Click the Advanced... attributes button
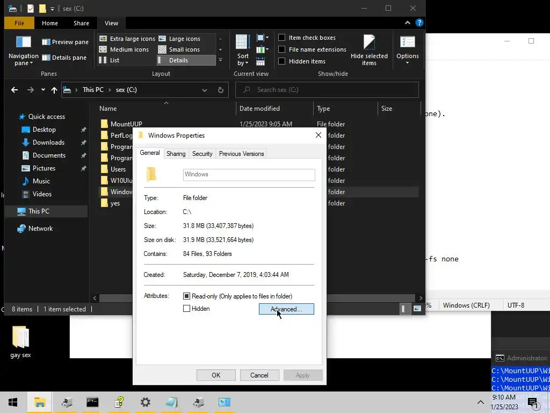 (286, 309)
